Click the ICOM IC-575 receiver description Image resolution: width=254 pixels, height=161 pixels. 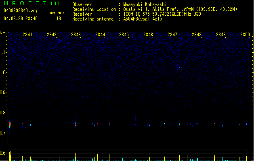pos(162,14)
